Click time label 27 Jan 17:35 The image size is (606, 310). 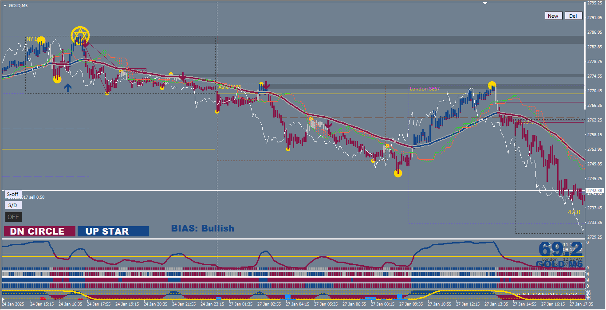click(x=582, y=304)
